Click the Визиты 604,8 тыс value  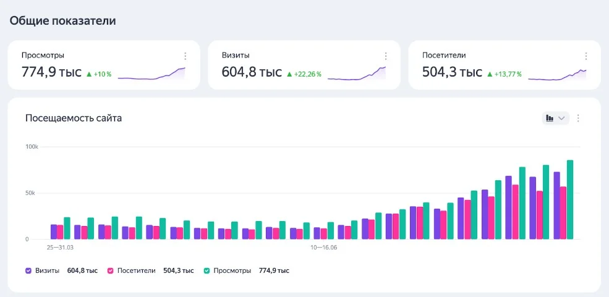[252, 72]
